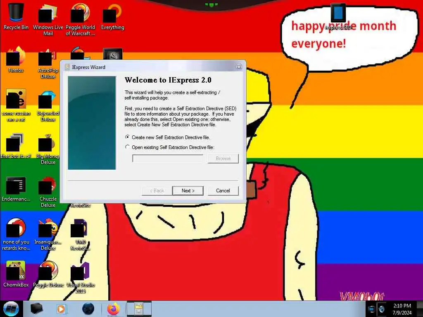Click the taskbar clock showing 2:10 PM
This screenshot has width=423, height=317.
pyautogui.click(x=402, y=309)
